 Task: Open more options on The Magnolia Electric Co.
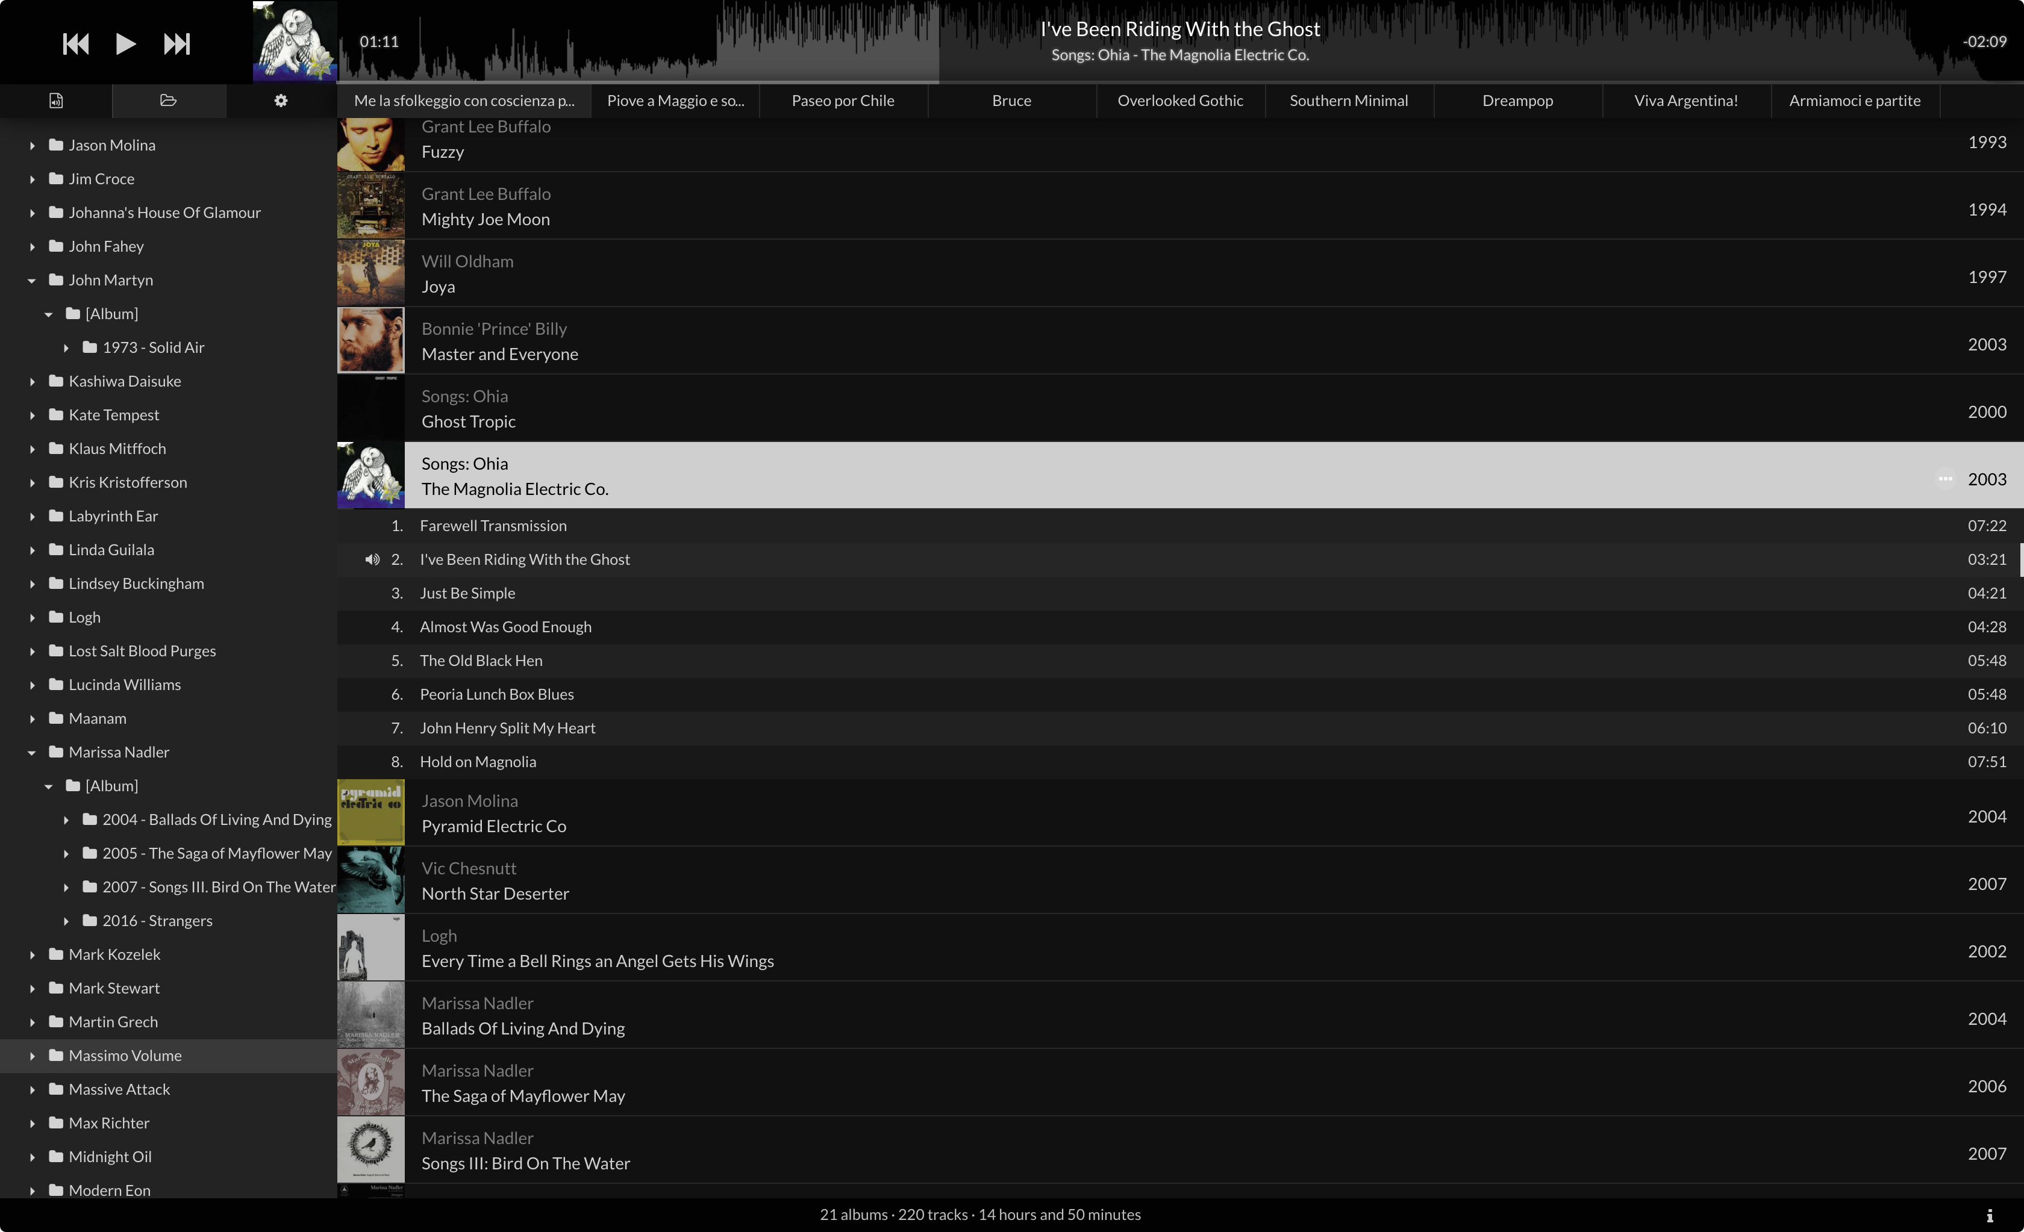[1944, 479]
